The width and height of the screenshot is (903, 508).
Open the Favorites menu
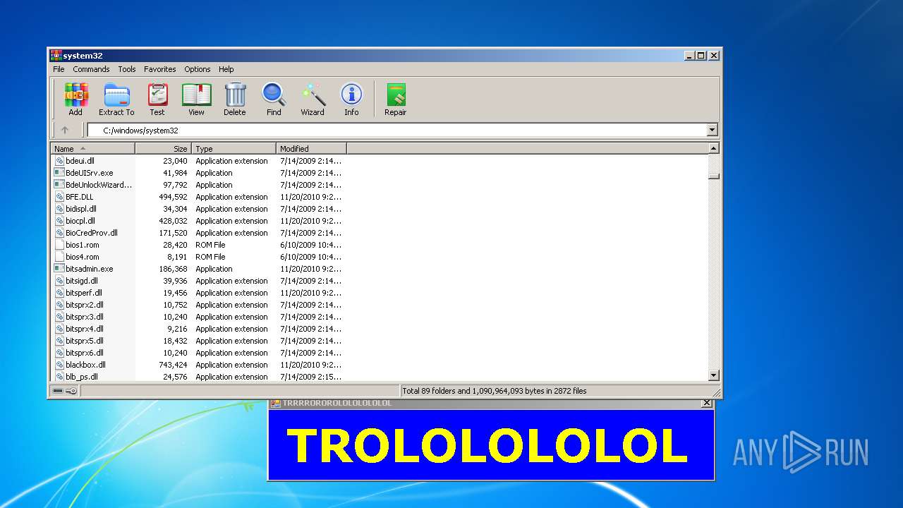click(160, 69)
